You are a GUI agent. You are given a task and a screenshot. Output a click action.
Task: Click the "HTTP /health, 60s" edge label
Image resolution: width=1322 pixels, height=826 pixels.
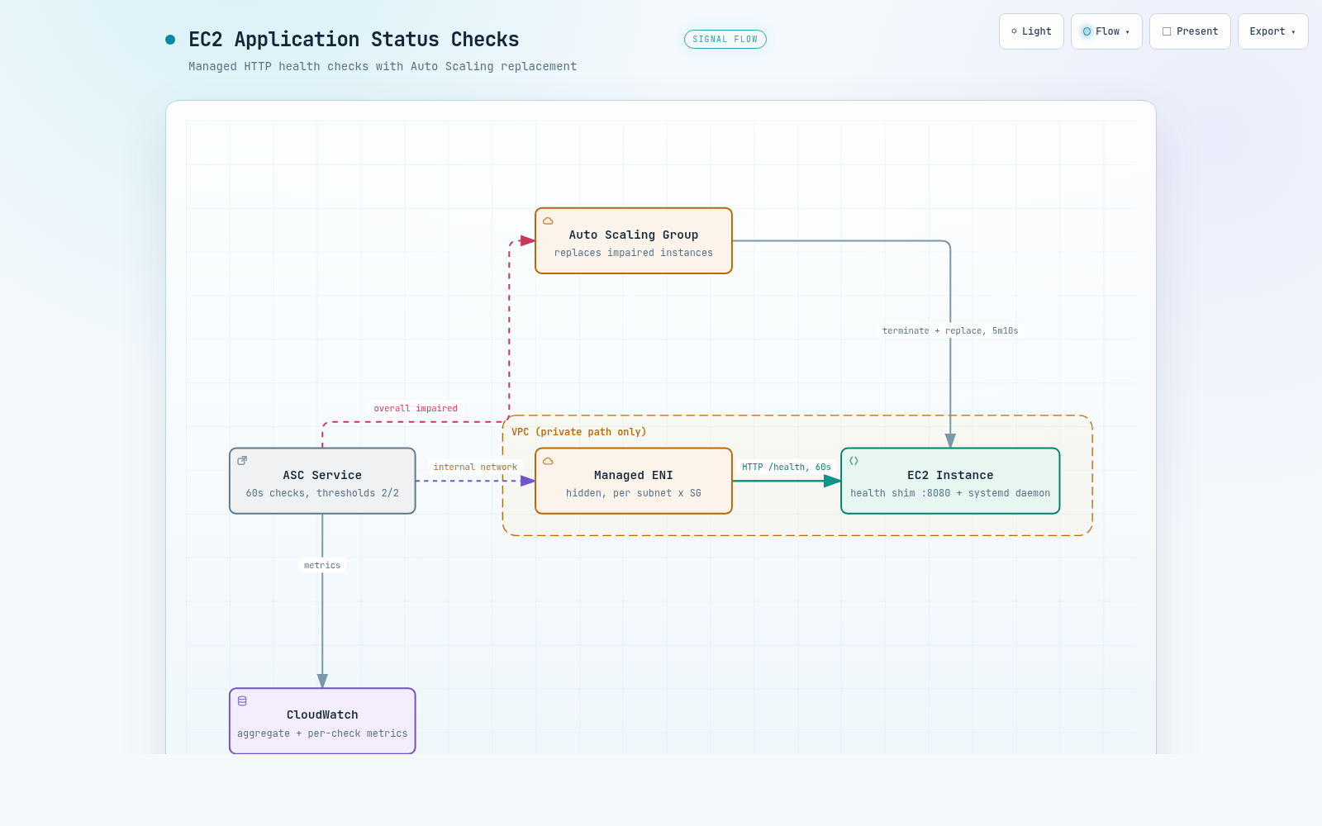click(787, 468)
